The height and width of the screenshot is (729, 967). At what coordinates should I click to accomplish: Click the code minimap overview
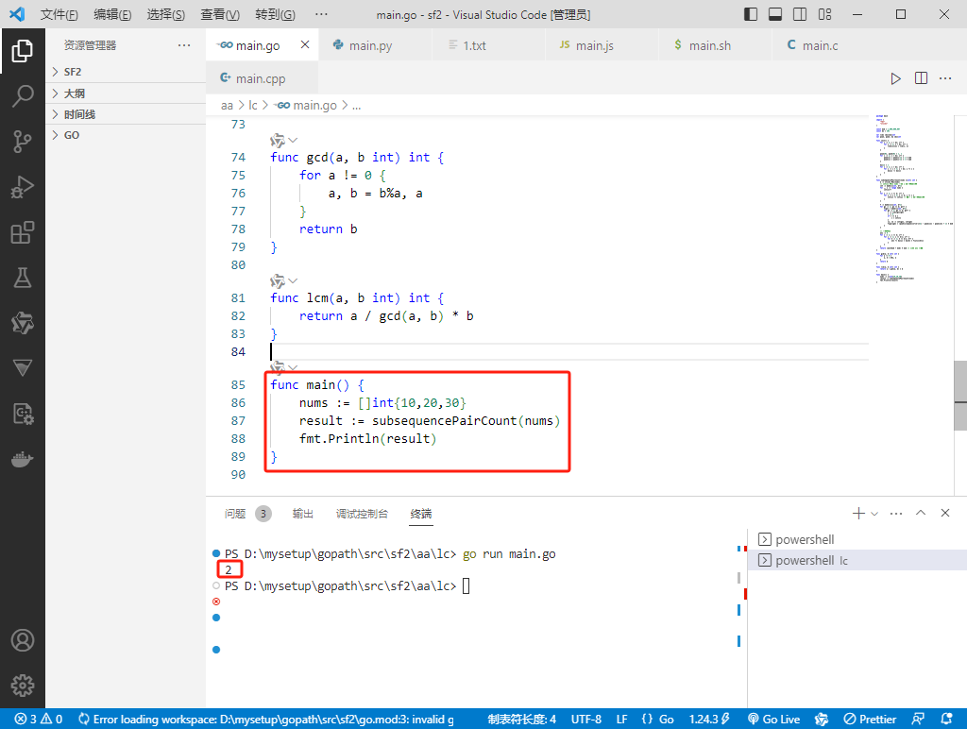coord(913,199)
